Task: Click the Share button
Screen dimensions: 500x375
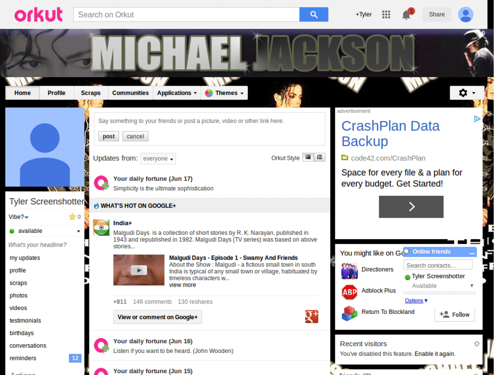Action: tap(437, 14)
